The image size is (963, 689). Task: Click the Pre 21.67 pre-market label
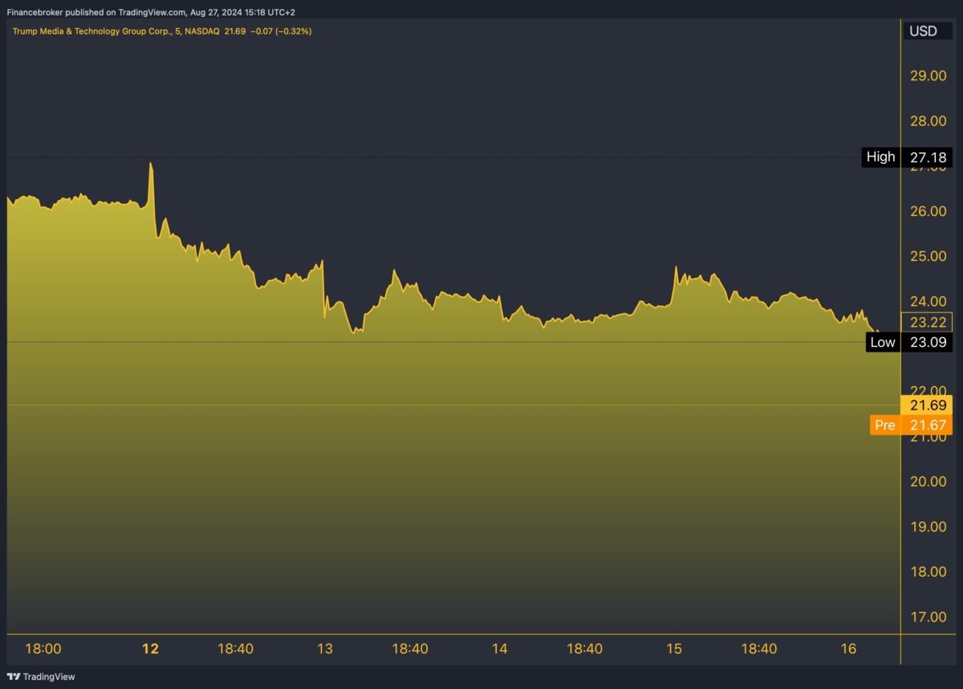pyautogui.click(x=911, y=425)
